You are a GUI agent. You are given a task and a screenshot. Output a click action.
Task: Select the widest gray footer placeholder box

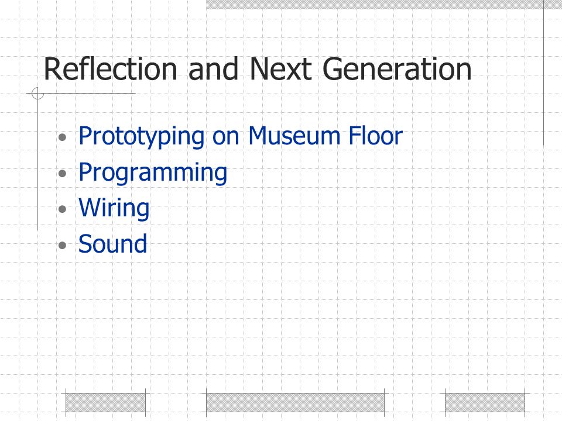click(x=295, y=403)
